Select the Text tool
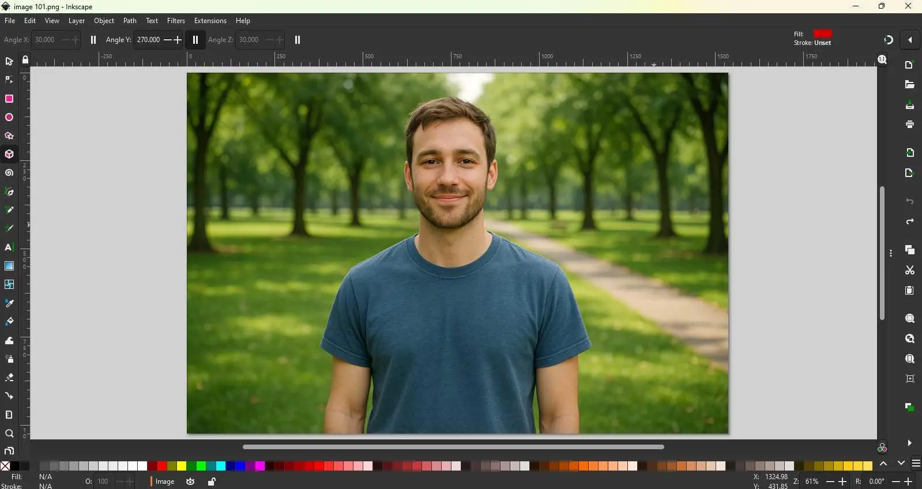 tap(9, 247)
